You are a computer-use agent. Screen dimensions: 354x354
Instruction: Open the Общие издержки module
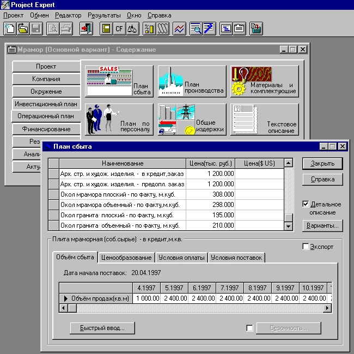tap(192, 119)
